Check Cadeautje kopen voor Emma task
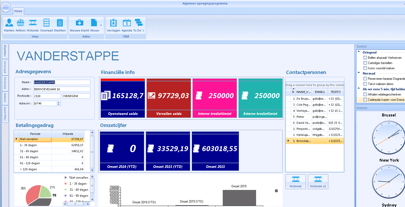 [x=365, y=99]
